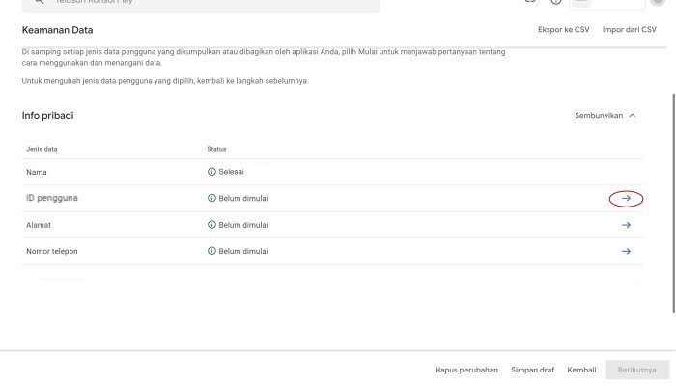Open the Alamat row arrow
The image size is (676, 386).
pyautogui.click(x=626, y=225)
